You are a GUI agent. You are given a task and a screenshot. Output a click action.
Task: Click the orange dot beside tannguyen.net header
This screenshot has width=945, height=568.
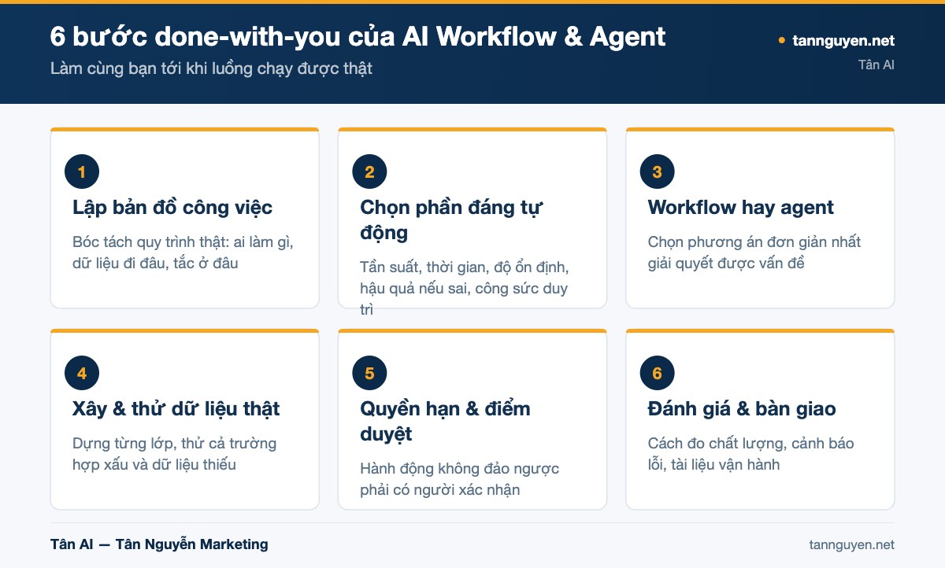tap(781, 40)
